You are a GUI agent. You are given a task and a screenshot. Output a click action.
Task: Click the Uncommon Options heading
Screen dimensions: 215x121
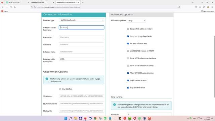click(x=55, y=72)
